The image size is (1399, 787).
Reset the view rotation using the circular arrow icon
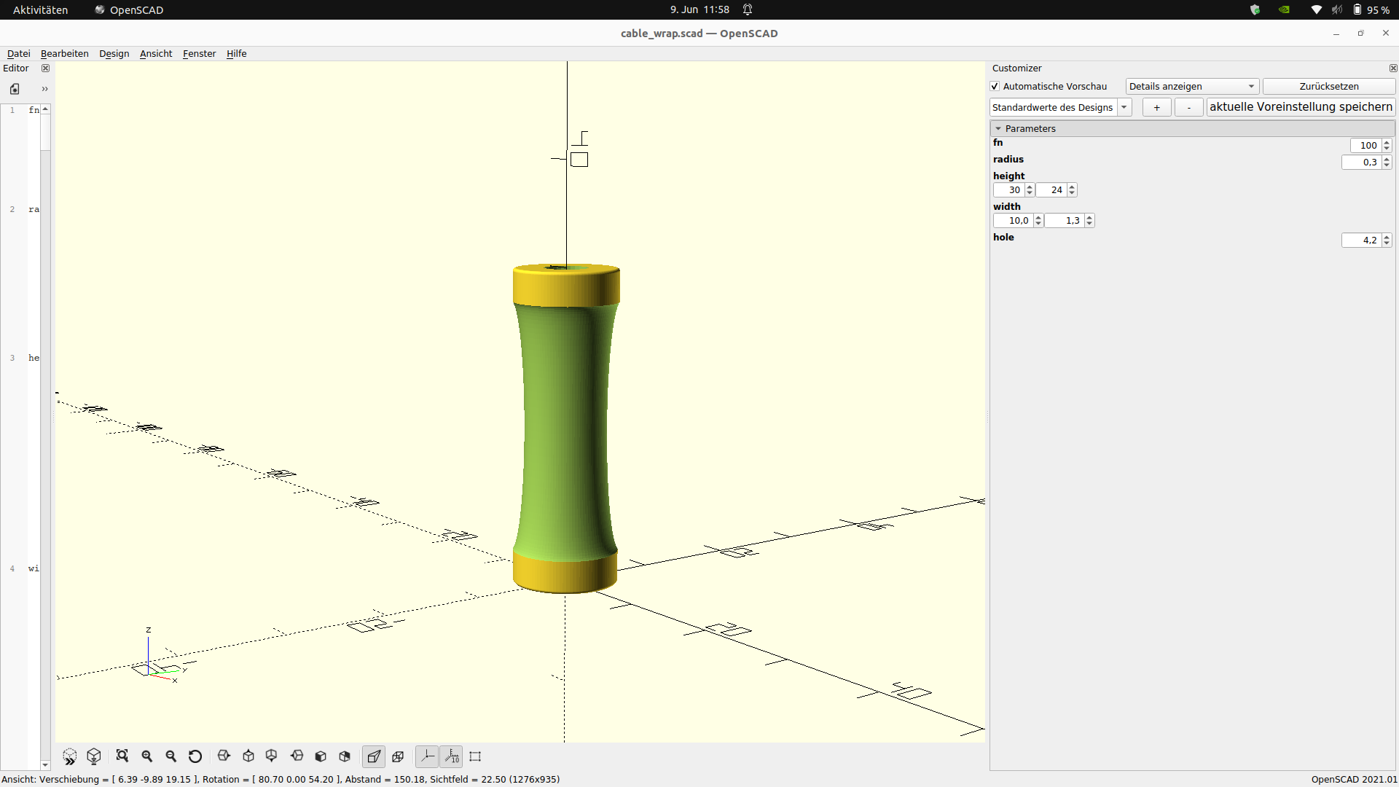point(195,756)
